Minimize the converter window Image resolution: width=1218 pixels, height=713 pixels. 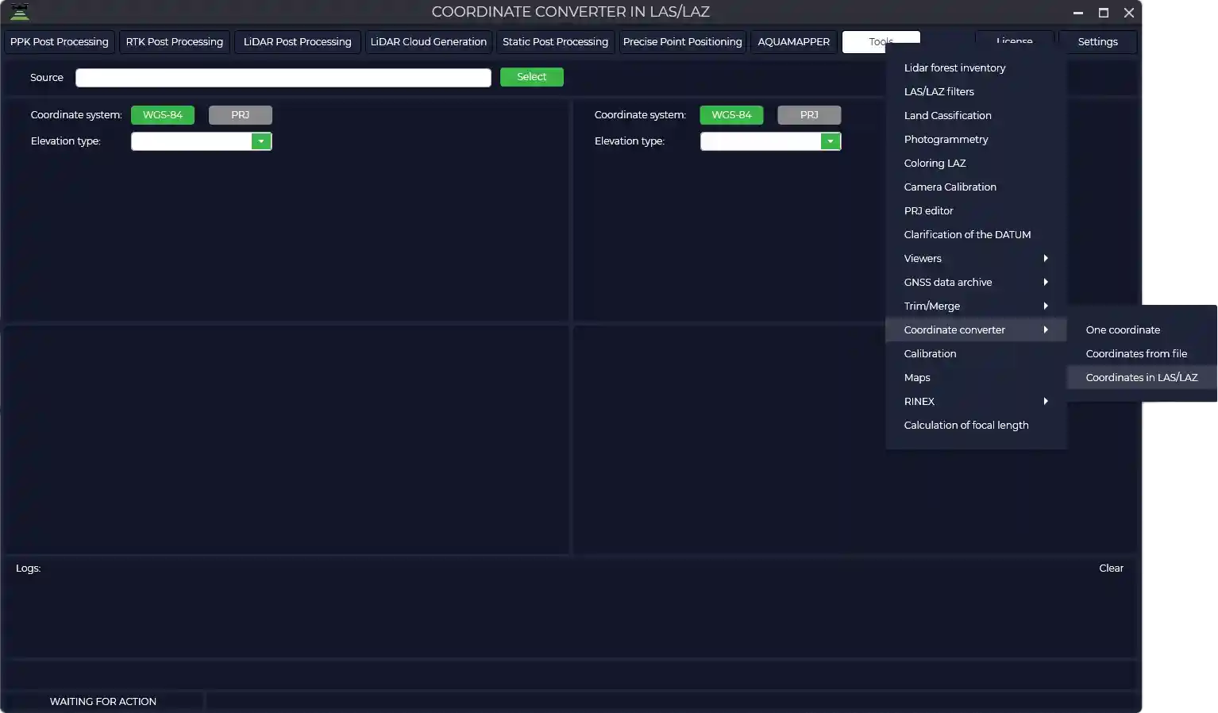click(x=1078, y=13)
